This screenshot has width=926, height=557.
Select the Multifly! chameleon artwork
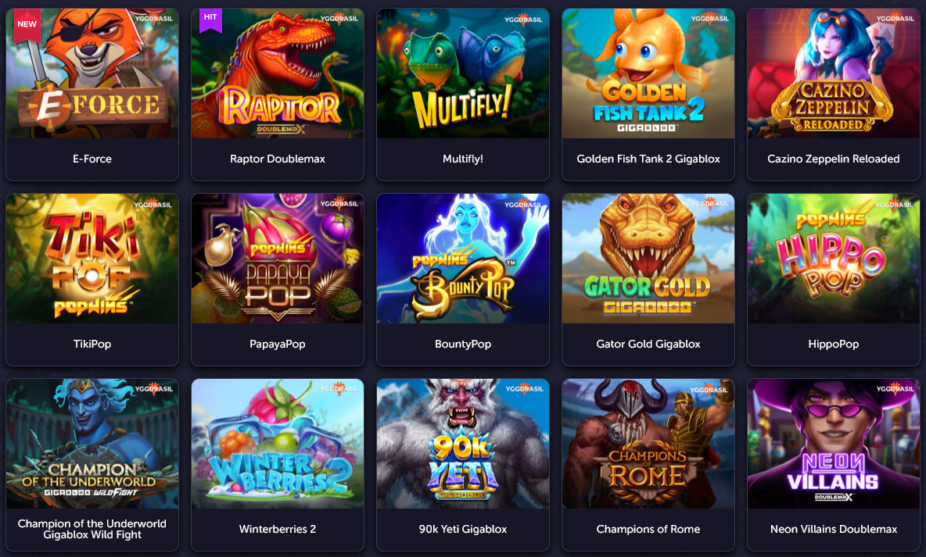point(463,73)
